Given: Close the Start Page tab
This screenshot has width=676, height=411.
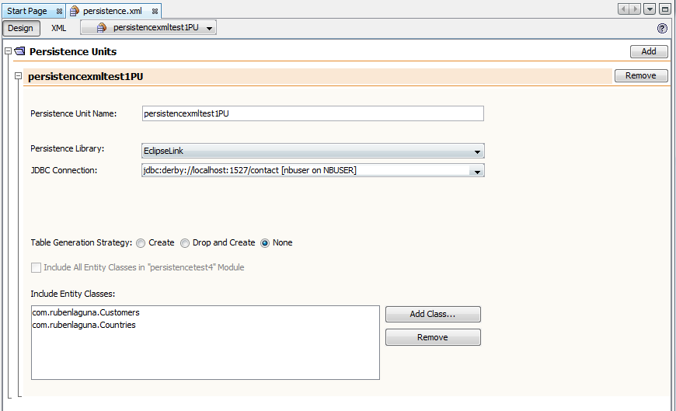Looking at the screenshot, I should [60, 11].
